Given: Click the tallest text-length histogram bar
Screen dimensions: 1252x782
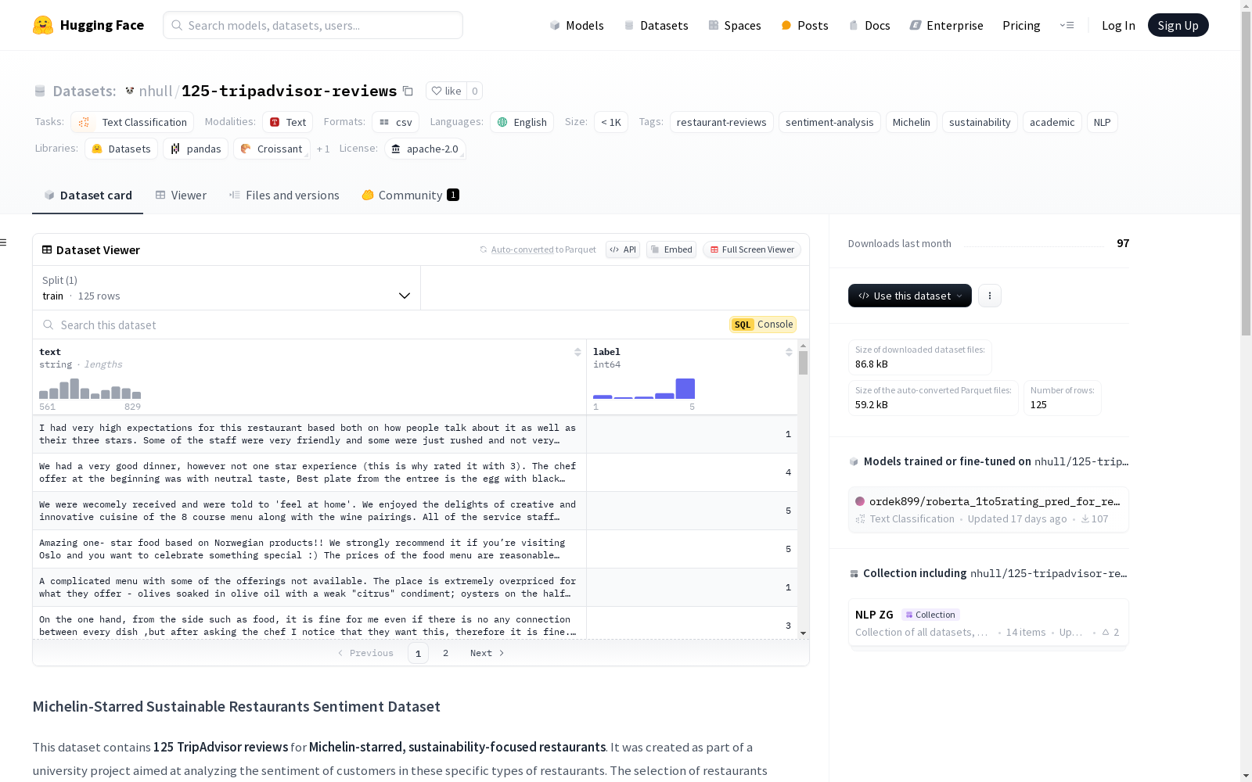Looking at the screenshot, I should coord(74,389).
